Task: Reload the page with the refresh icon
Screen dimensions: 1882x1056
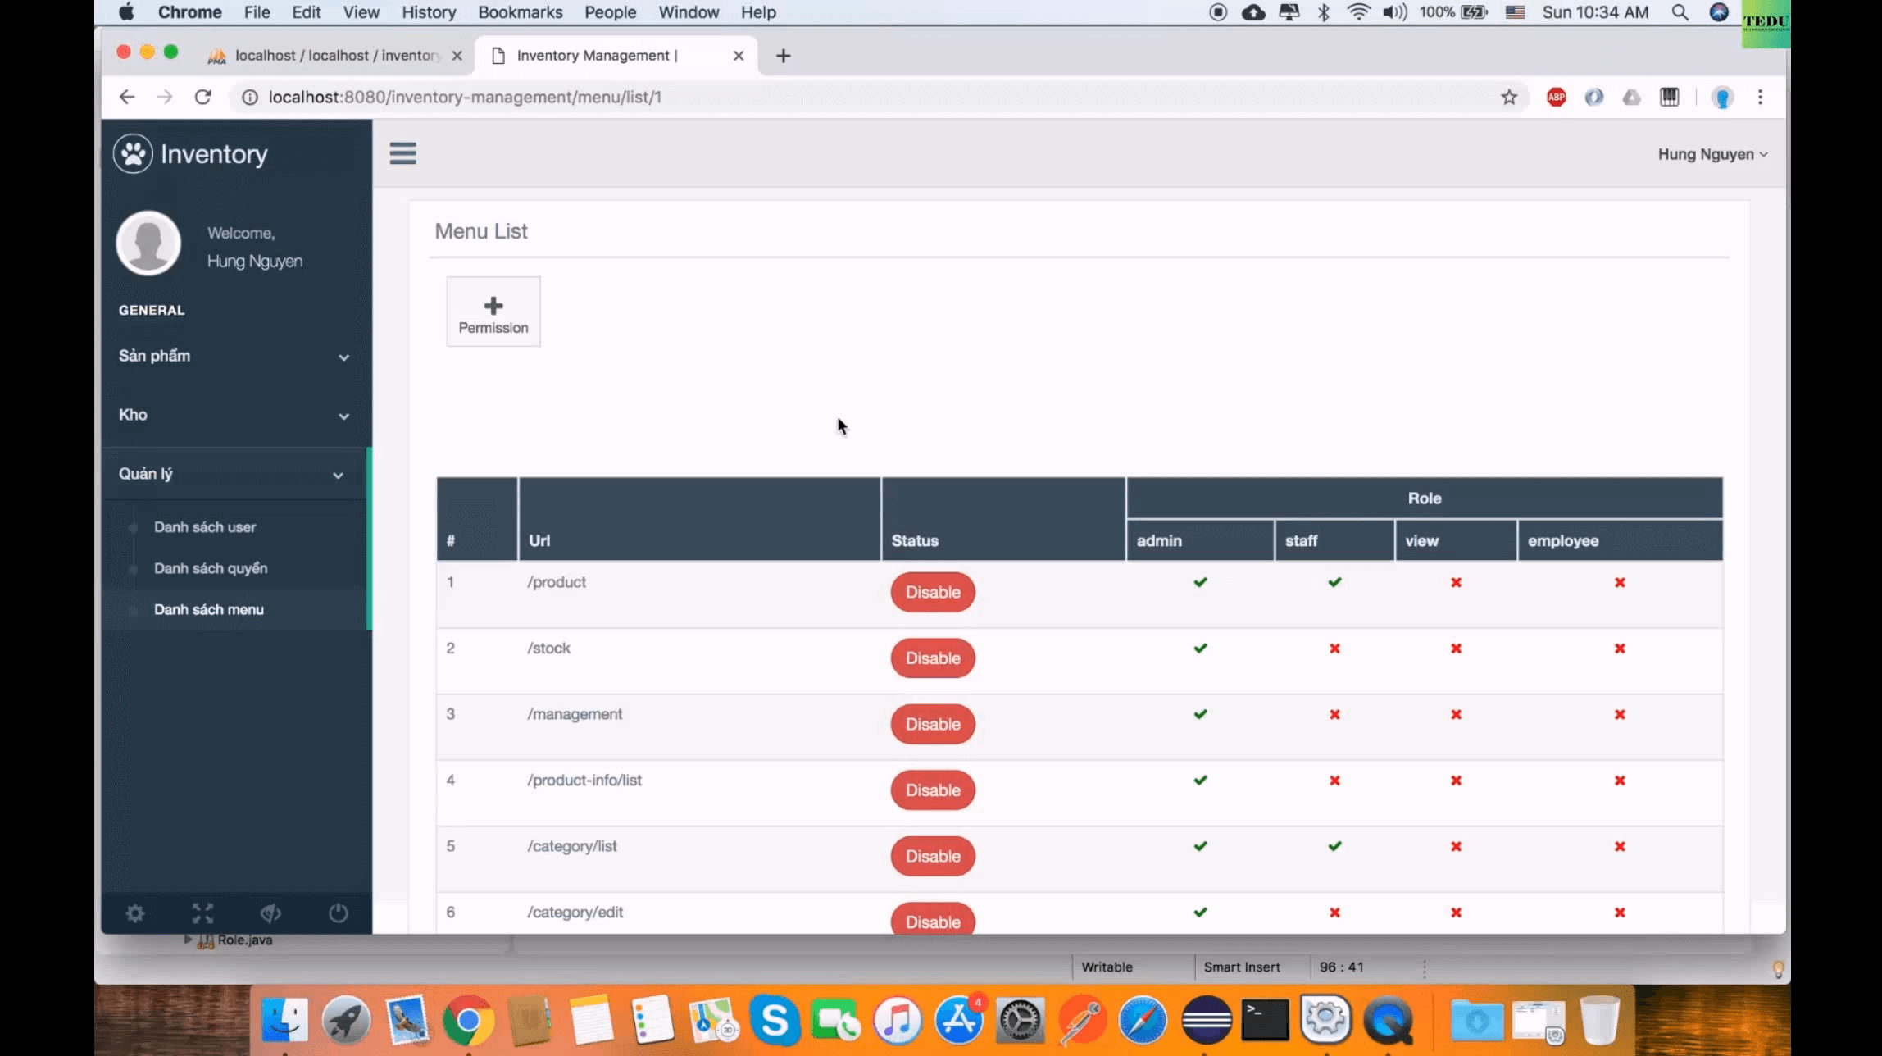Action: tap(203, 98)
